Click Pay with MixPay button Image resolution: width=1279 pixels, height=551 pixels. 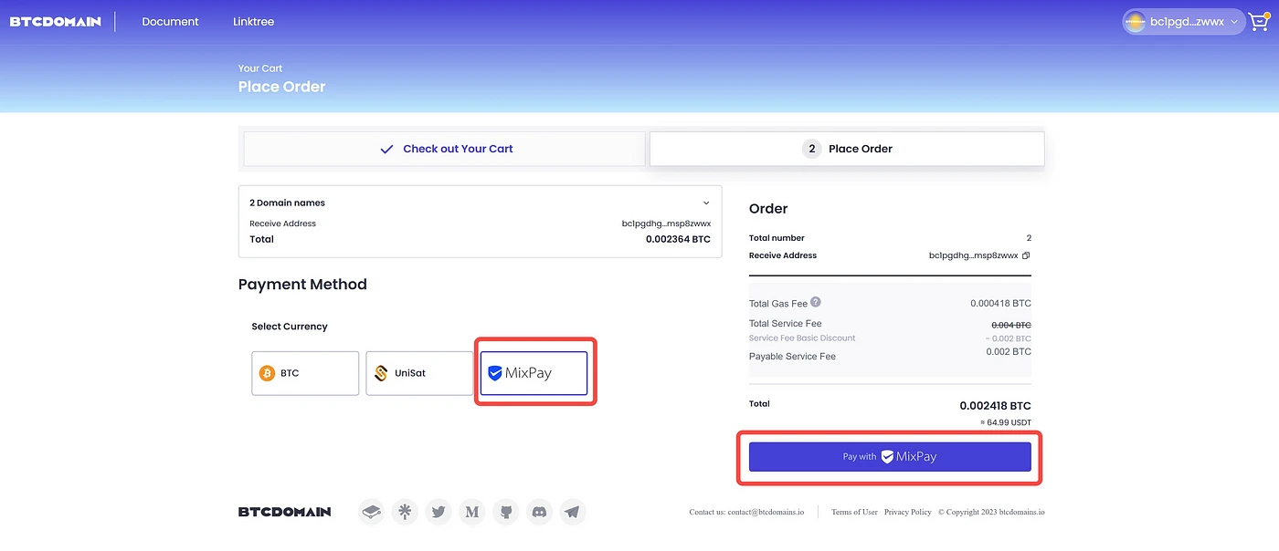890,457
